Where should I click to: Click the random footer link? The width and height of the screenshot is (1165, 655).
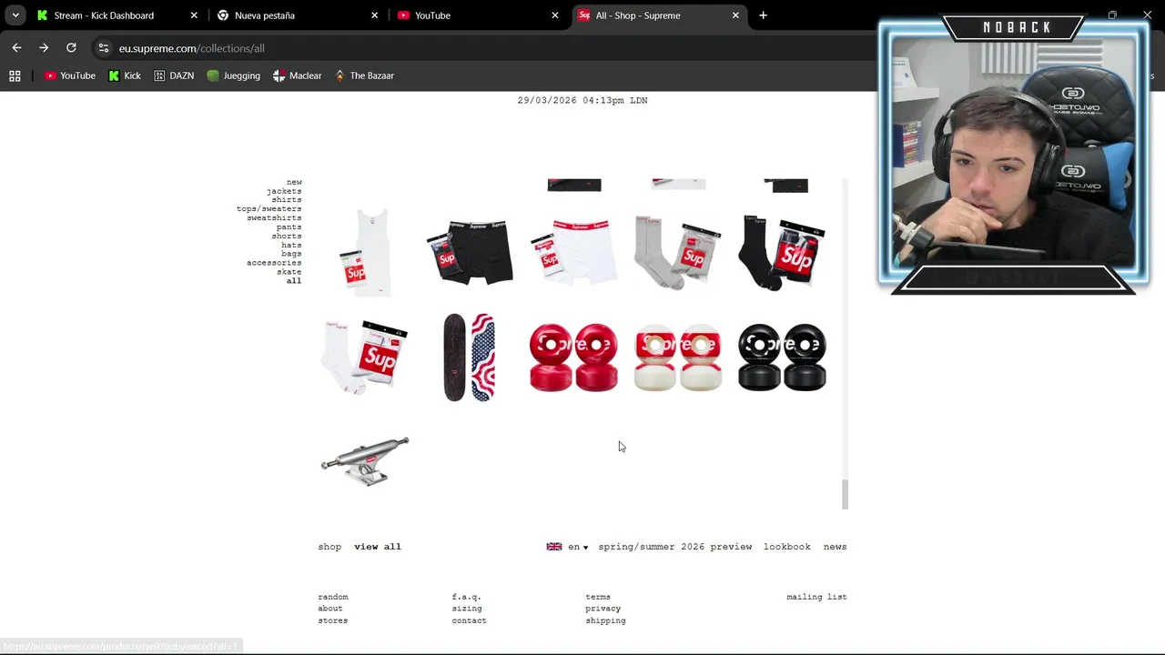(x=333, y=597)
